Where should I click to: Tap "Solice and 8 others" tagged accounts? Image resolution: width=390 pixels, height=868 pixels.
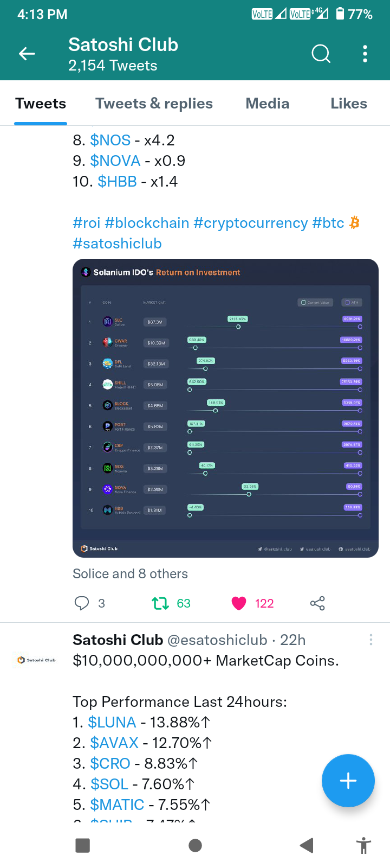tap(130, 574)
